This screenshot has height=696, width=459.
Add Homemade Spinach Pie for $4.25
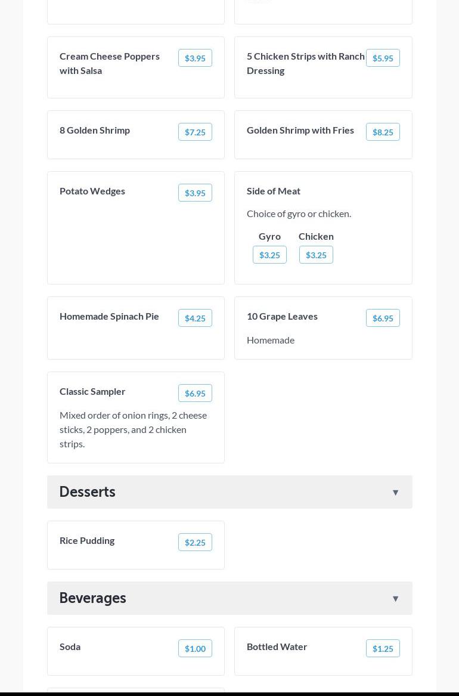point(195,318)
